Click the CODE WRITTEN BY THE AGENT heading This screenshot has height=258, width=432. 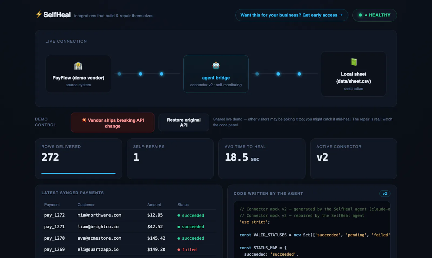[268, 194]
